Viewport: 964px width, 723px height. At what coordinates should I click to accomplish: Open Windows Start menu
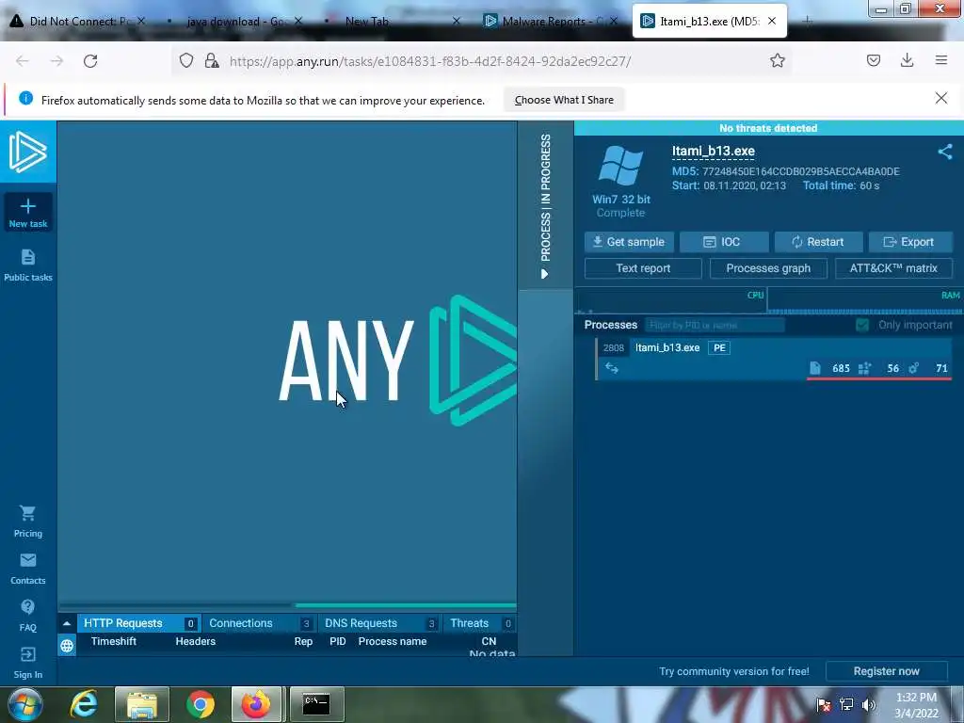coord(24,704)
